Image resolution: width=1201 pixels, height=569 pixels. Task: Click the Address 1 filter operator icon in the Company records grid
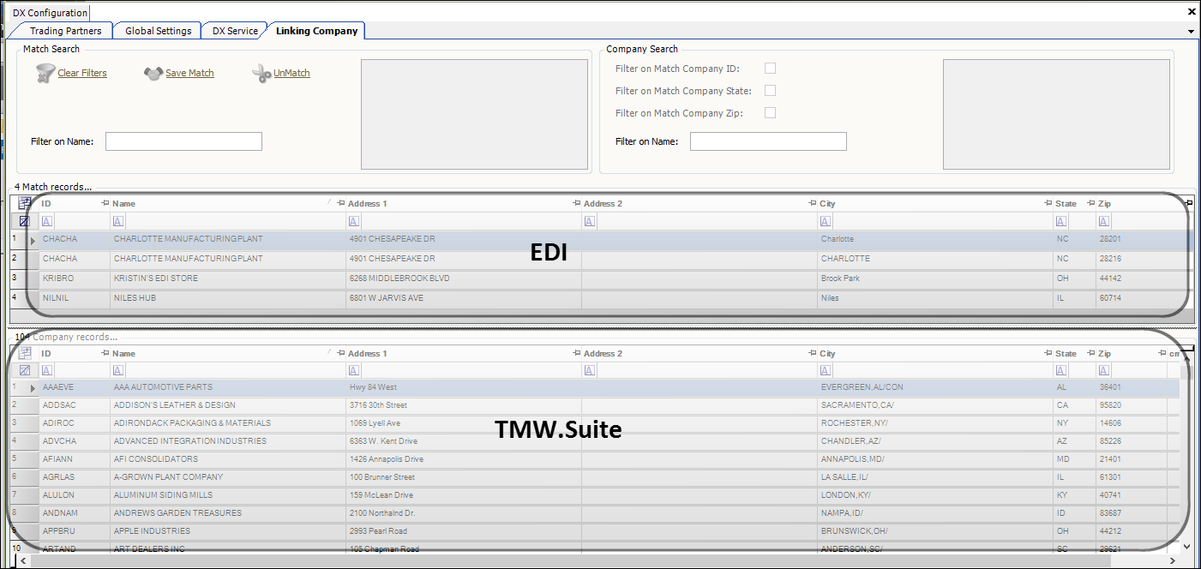tap(354, 370)
